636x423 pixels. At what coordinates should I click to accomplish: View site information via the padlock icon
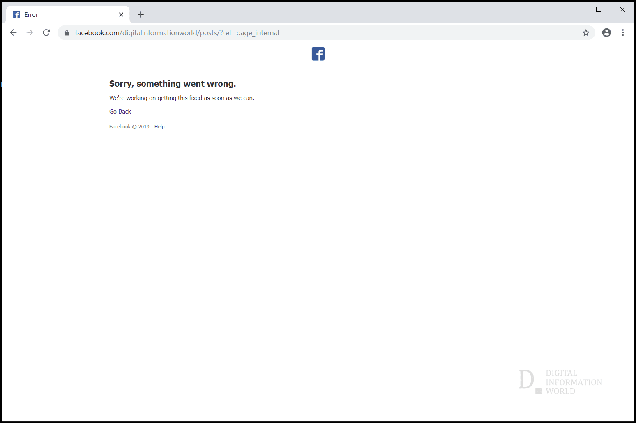coord(67,33)
